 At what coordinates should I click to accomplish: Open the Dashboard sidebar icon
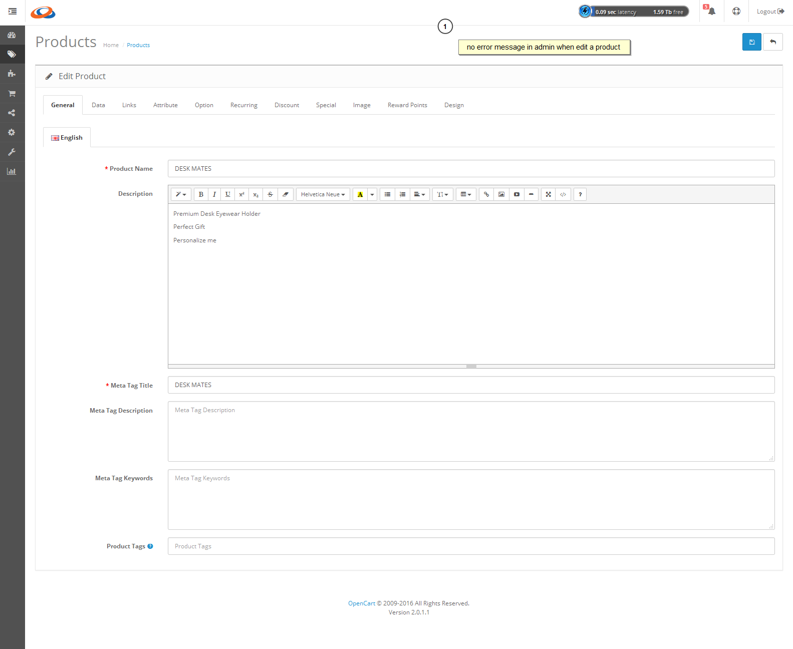[x=12, y=35]
